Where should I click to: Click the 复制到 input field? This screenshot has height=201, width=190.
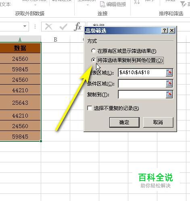pyautogui.click(x=142, y=95)
